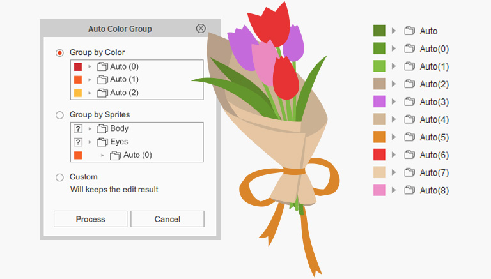The height and width of the screenshot is (279, 491).
Task: Click folder icon for Auto (1) in dialog
Action: (102, 80)
